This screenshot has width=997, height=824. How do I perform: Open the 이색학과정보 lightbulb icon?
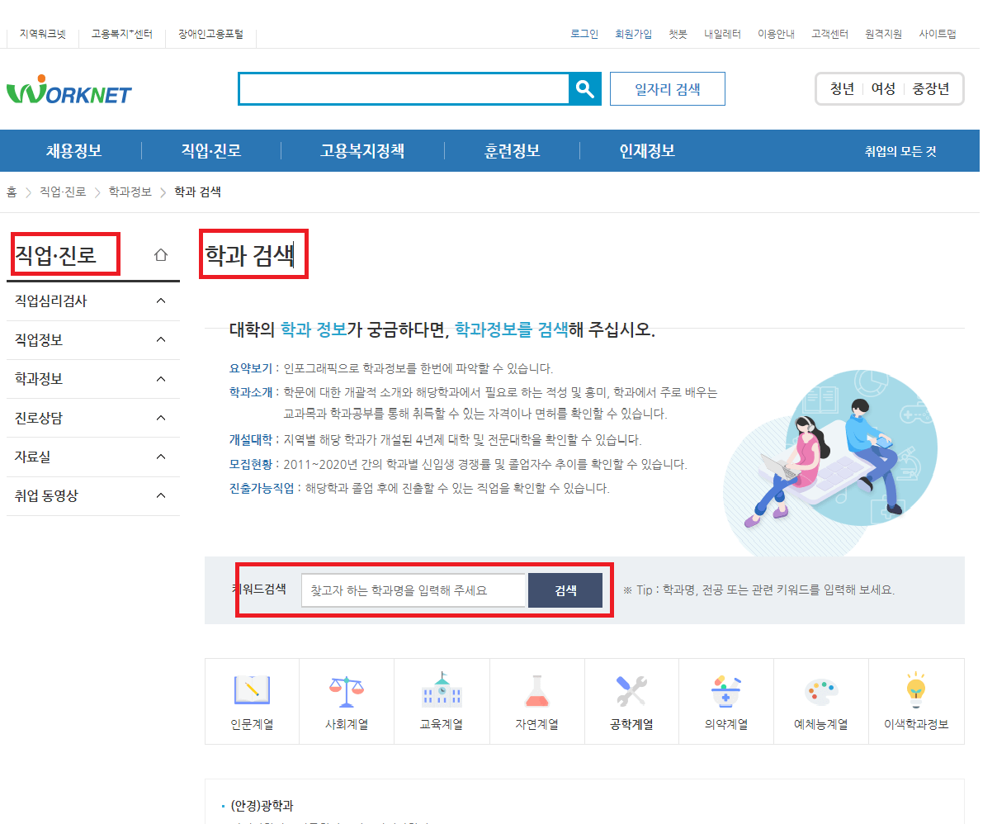(916, 700)
